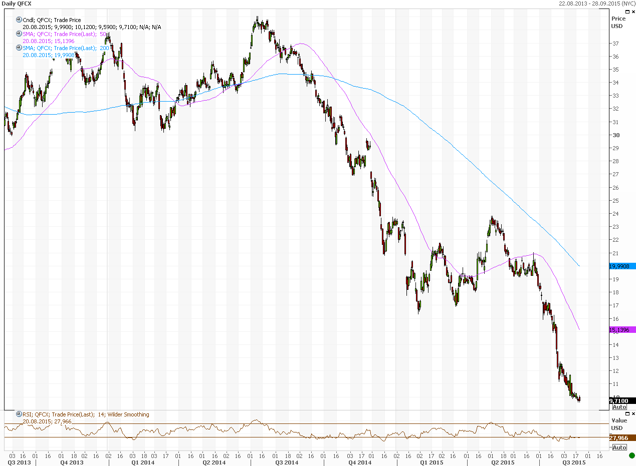The width and height of the screenshot is (636, 466).
Task: Click the clock icon next to SMA 50
Action: (19, 34)
